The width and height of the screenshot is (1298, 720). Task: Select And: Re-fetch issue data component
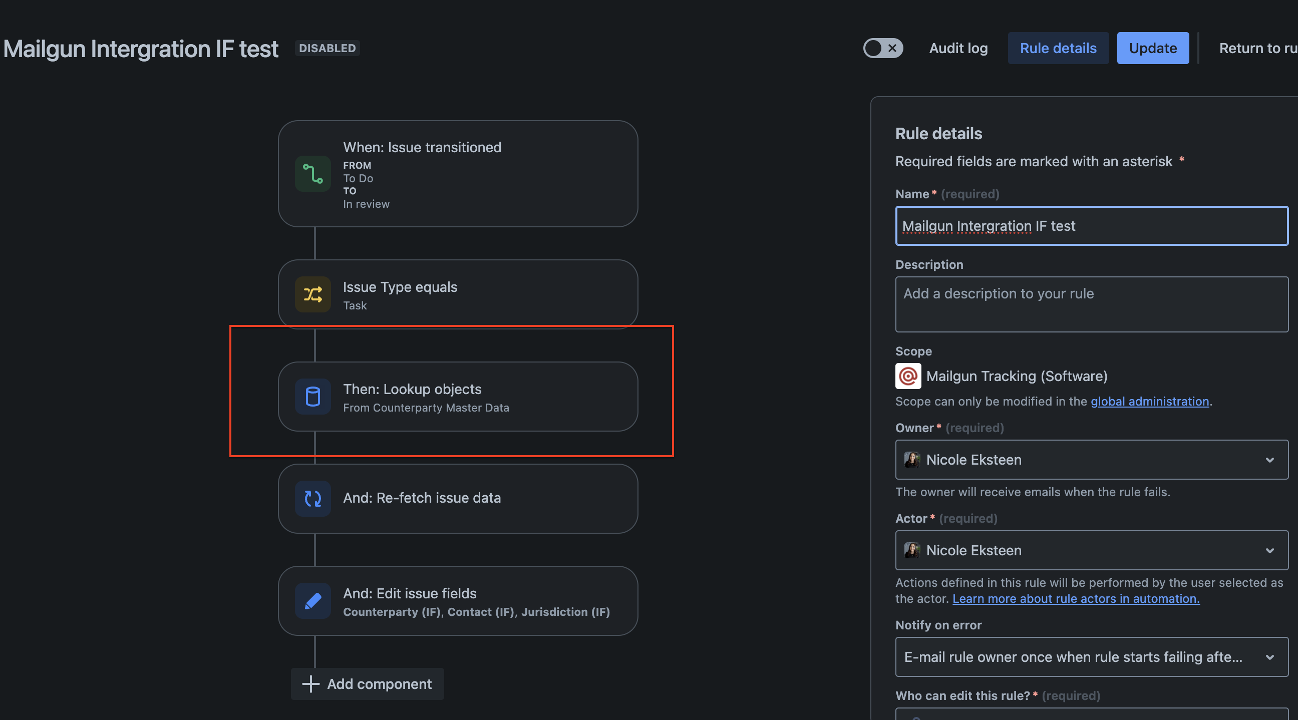[x=458, y=499]
